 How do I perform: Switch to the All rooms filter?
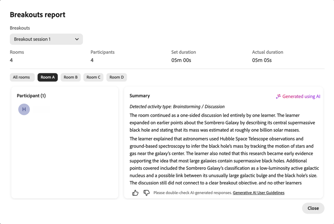pos(22,77)
